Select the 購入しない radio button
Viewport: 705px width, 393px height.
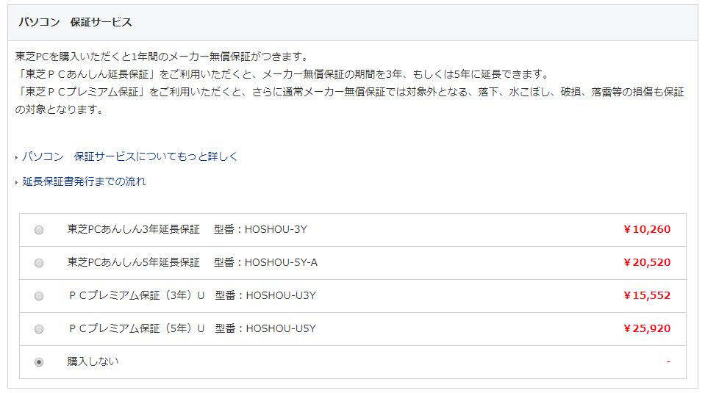39,362
